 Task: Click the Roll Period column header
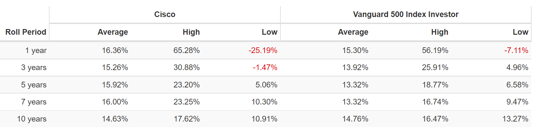coord(26,32)
